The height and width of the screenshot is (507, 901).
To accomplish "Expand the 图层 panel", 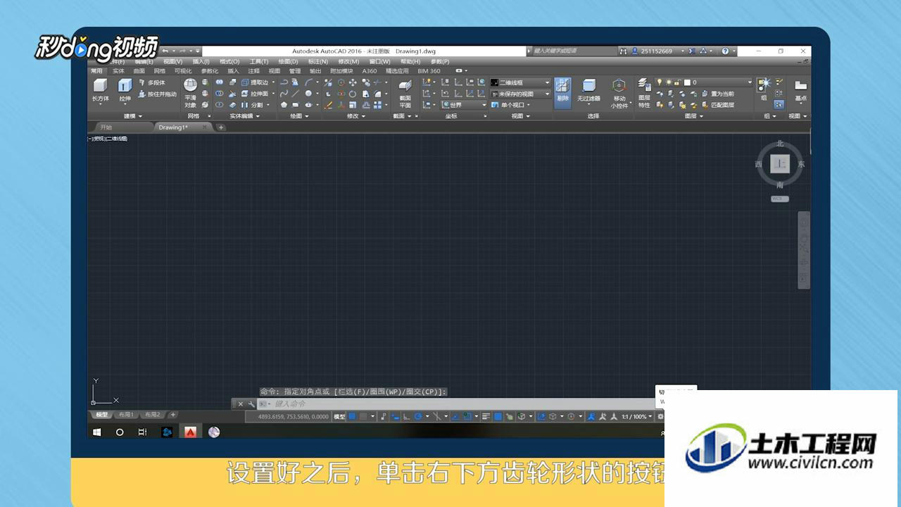I will 693,116.
